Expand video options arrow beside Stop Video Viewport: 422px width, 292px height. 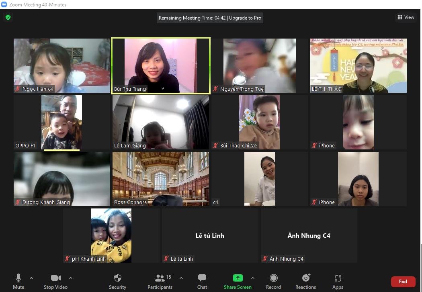(x=71, y=278)
